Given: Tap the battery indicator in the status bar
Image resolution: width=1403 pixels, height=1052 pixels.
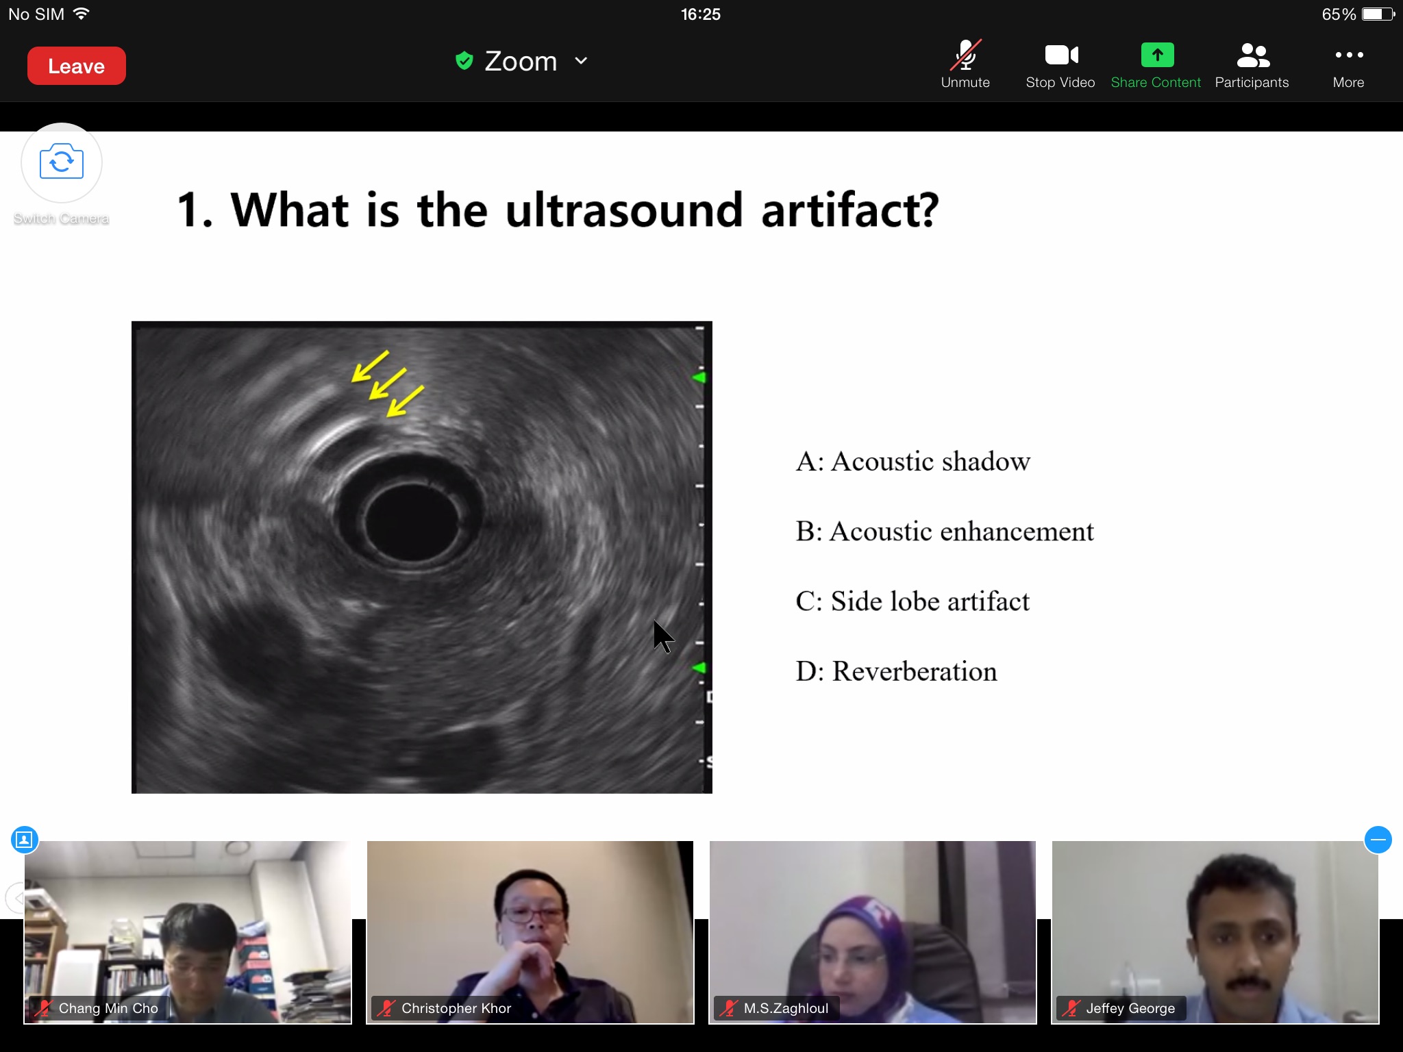Looking at the screenshot, I should 1378,14.
